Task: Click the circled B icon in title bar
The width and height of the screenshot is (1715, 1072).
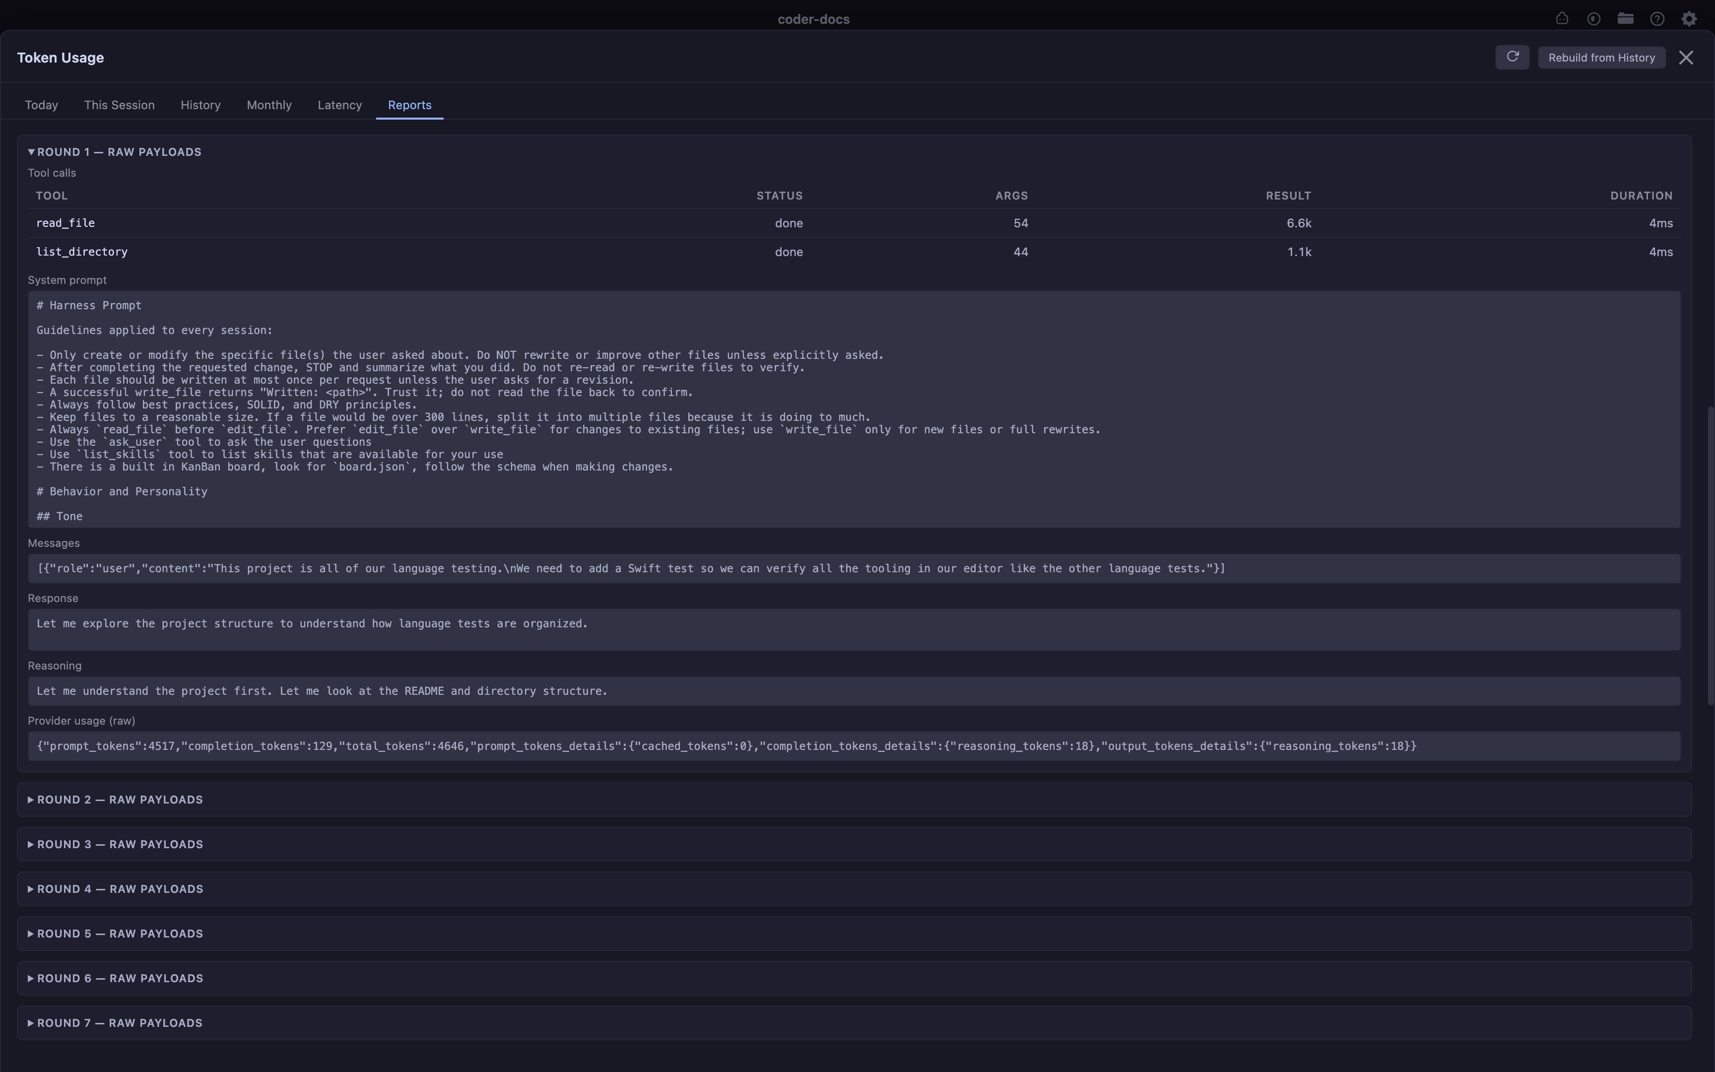Action: [x=1594, y=19]
